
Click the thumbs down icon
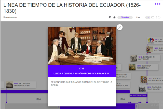point(110,17)
